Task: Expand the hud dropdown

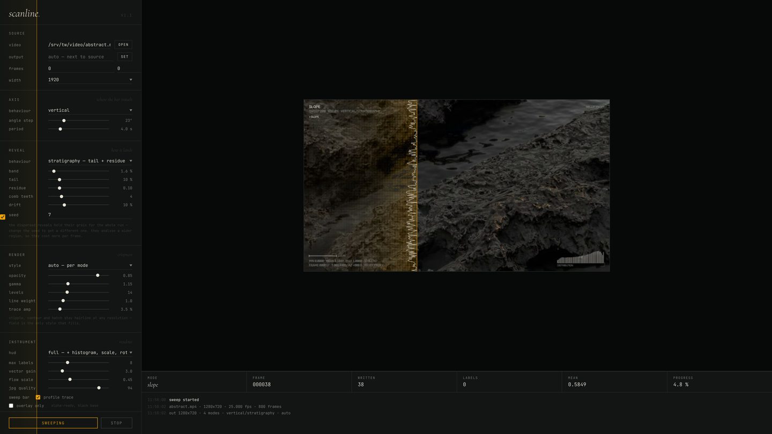Action: (90, 353)
